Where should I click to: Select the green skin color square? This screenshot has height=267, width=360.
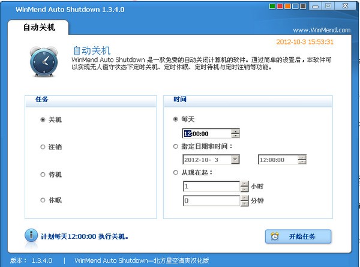pos(272,6)
